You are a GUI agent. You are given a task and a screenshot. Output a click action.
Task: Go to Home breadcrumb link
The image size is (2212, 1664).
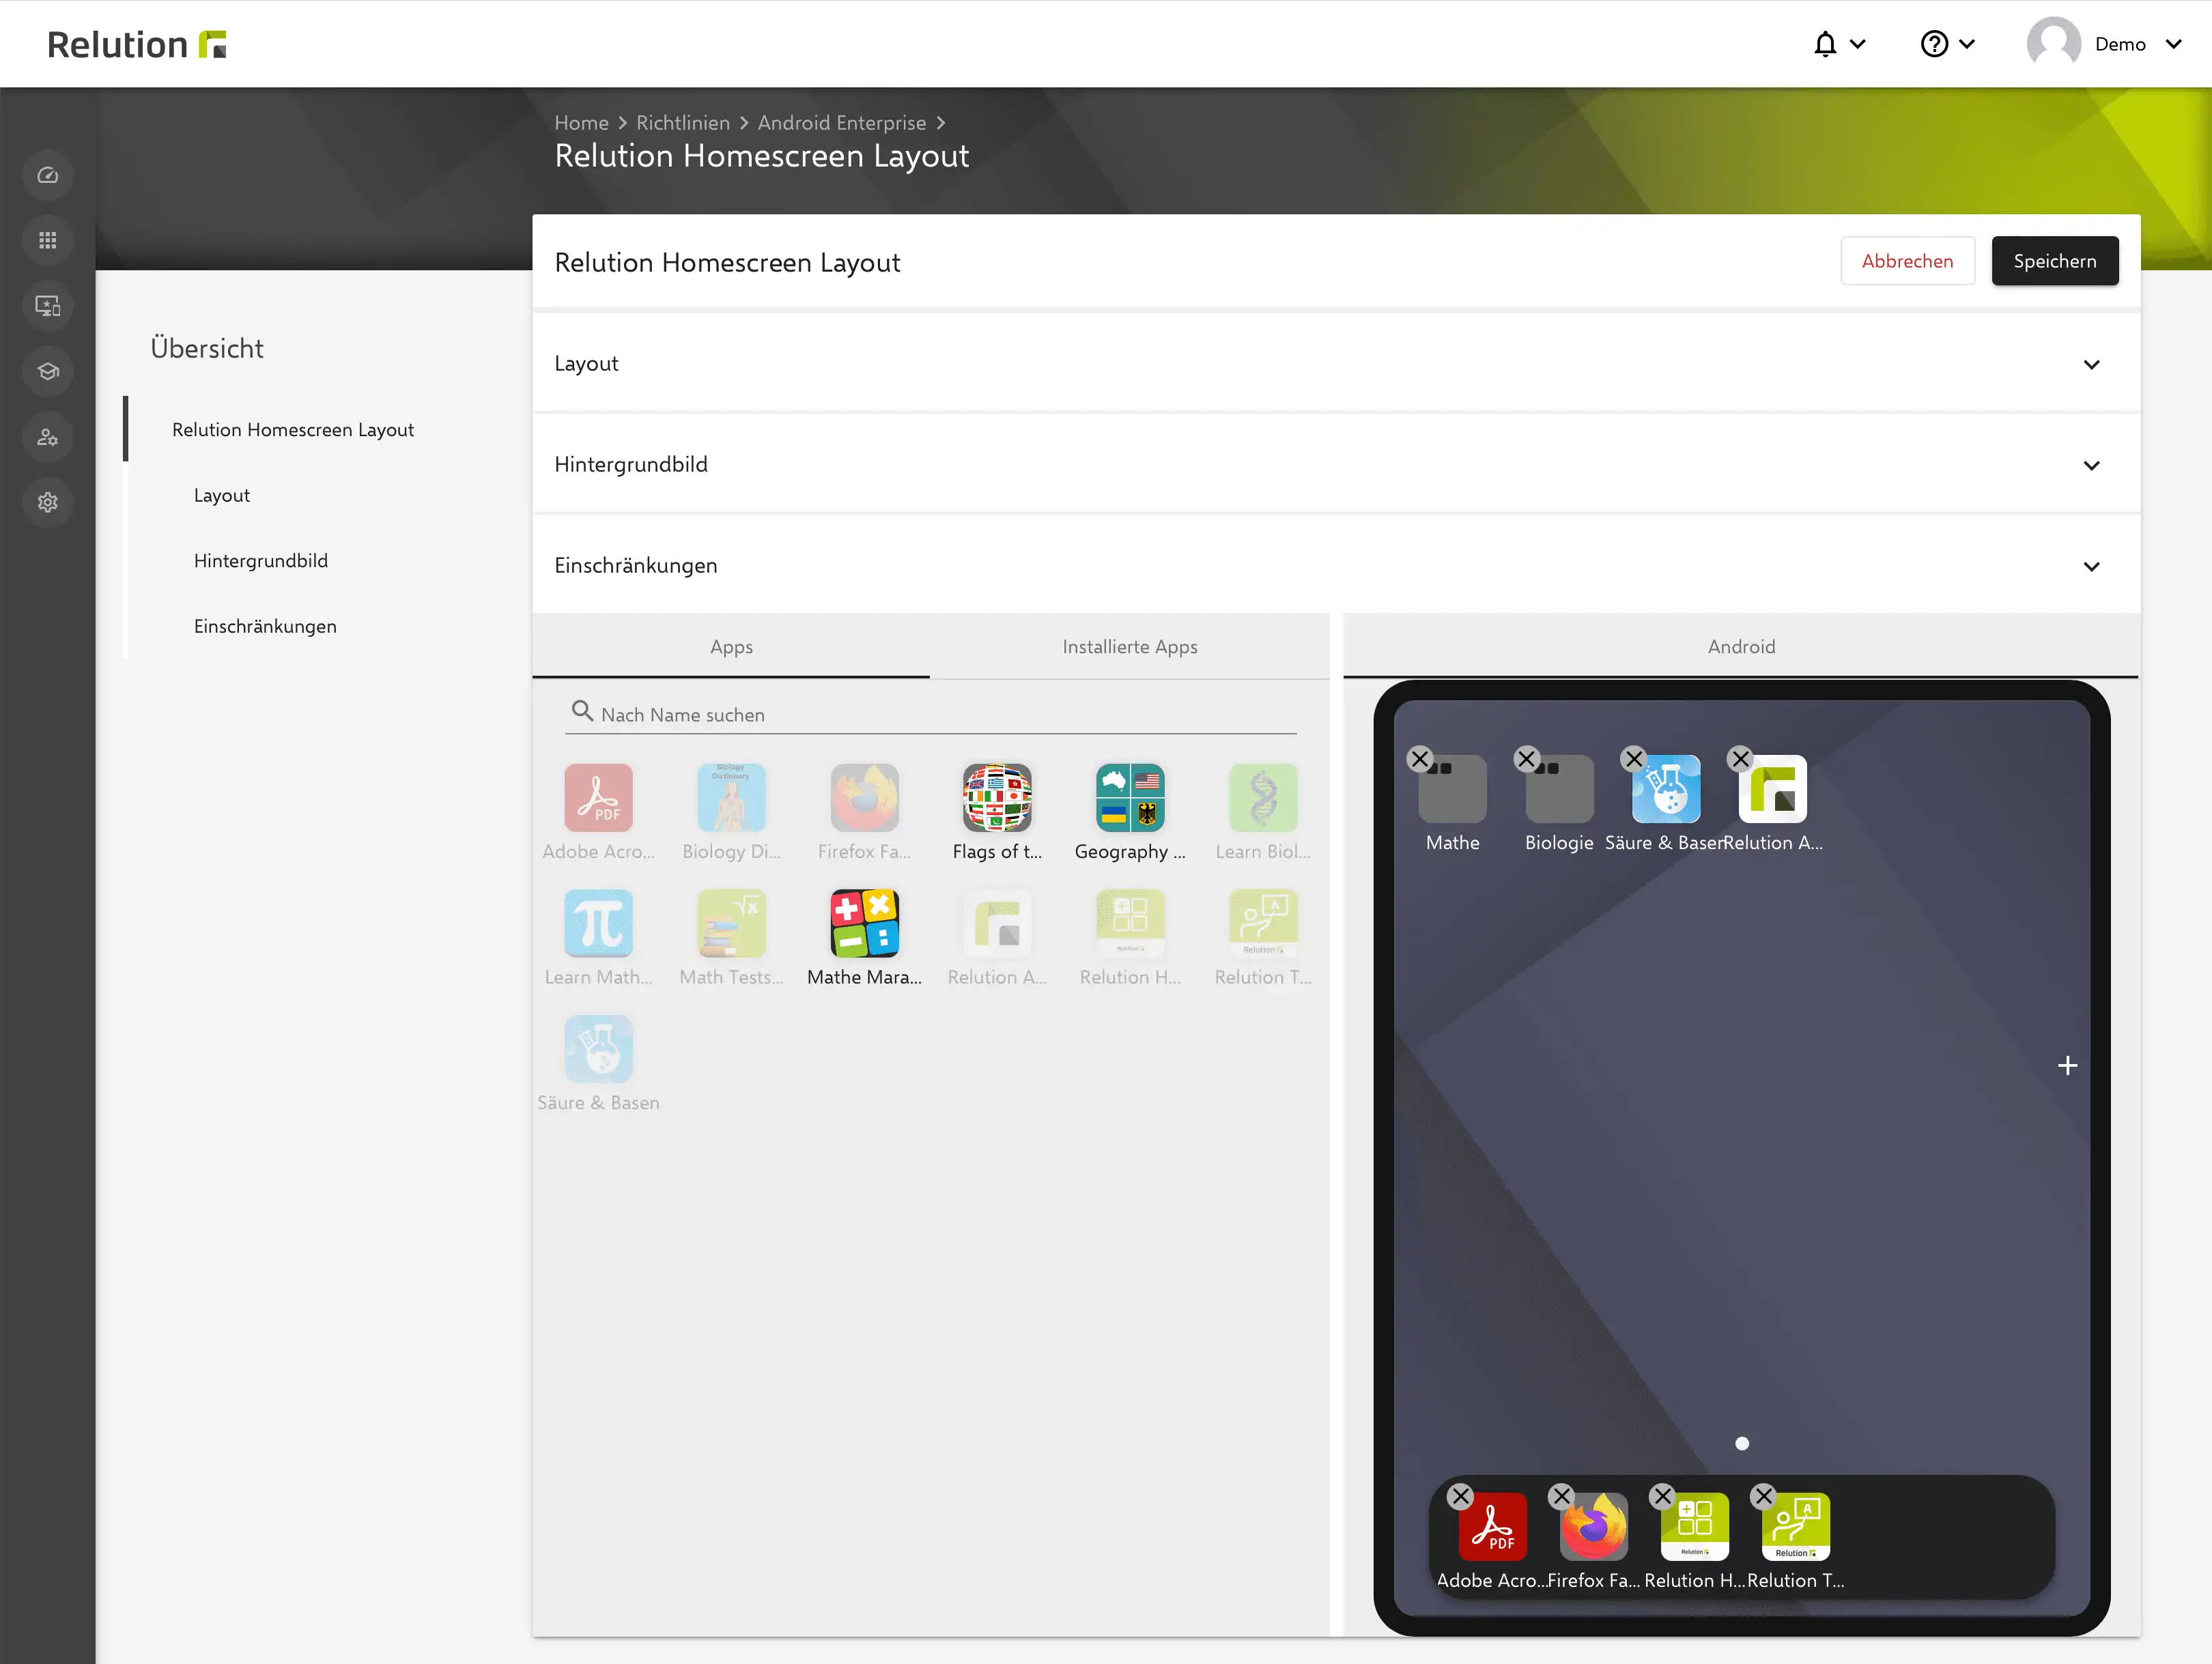click(581, 123)
